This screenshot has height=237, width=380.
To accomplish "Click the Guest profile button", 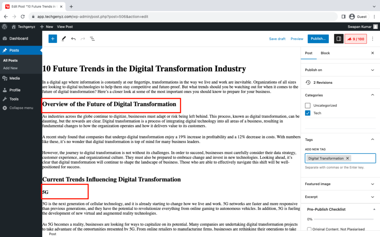I will [358, 17].
